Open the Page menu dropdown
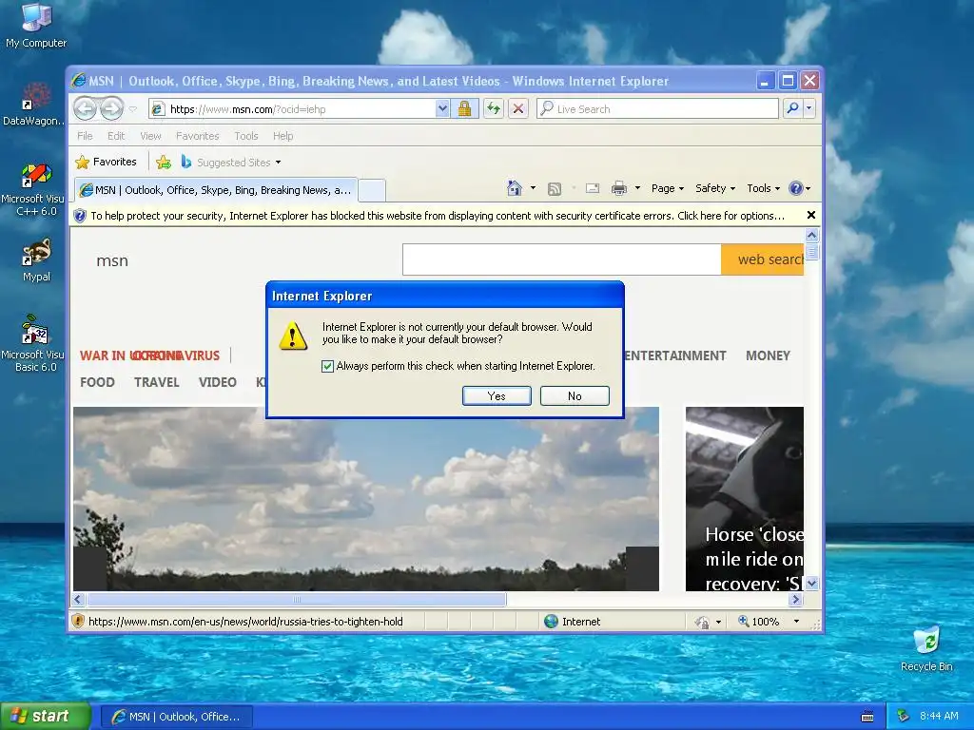974x730 pixels. [x=668, y=188]
